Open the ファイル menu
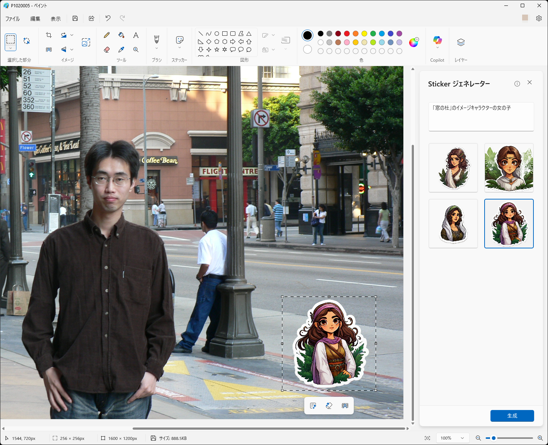548x445 pixels. point(12,18)
